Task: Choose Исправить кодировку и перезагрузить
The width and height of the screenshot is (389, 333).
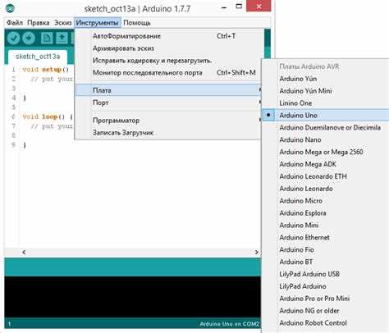Action: (168, 61)
